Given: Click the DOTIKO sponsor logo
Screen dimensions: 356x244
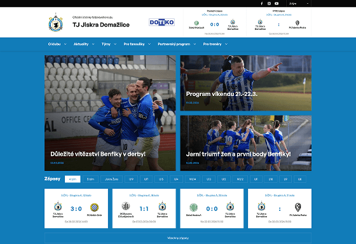Looking at the screenshot, I should click(x=161, y=22).
